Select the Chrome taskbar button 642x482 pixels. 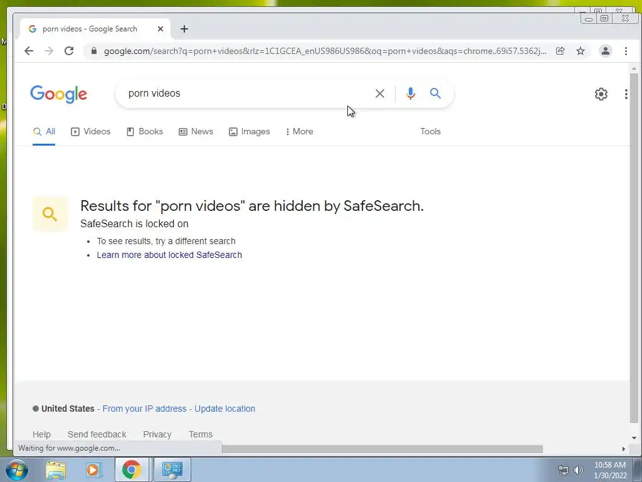pyautogui.click(x=132, y=469)
